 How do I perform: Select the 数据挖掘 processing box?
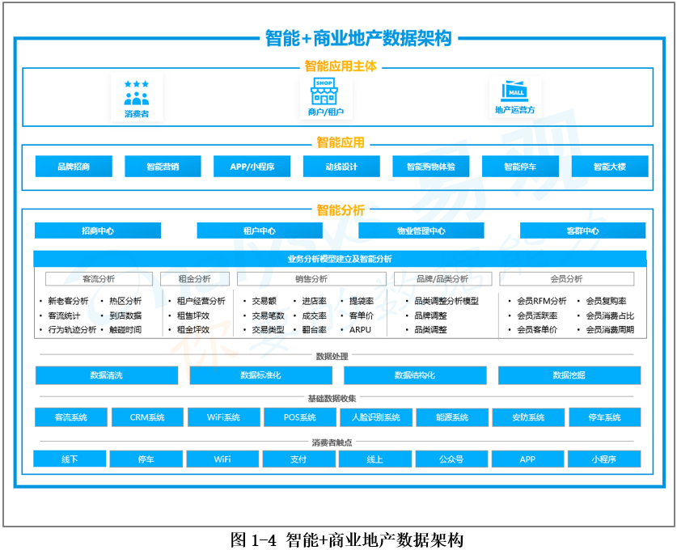coord(569,375)
